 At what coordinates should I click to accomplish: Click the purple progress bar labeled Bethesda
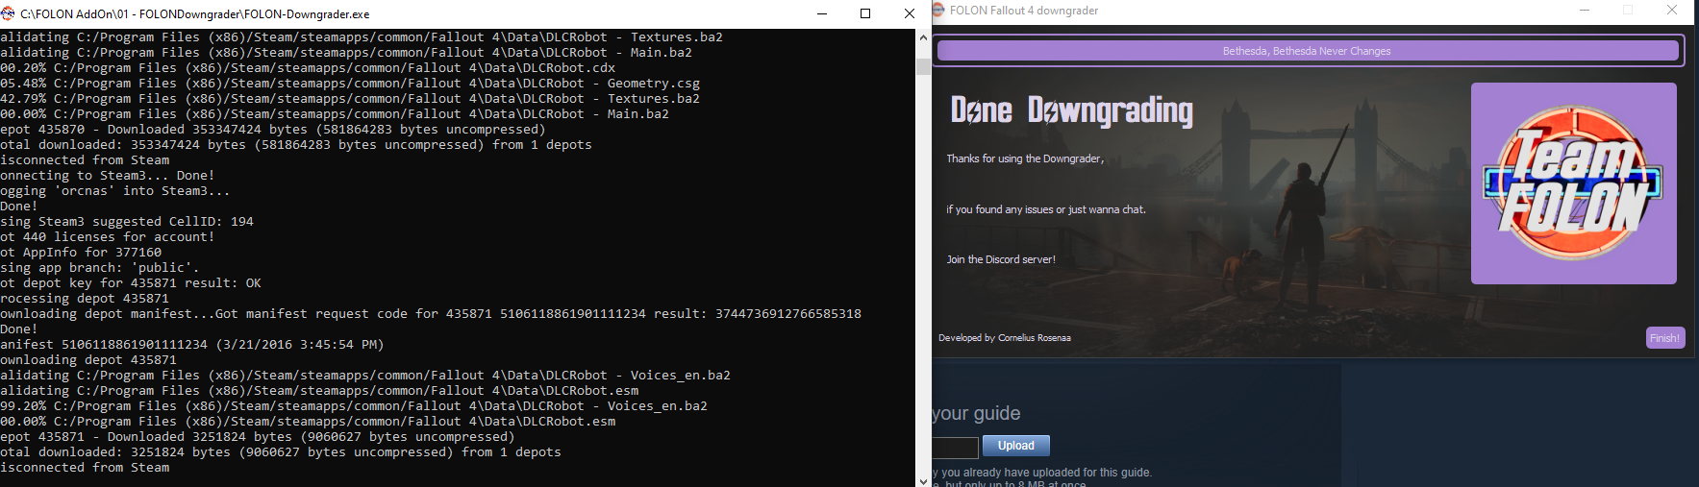point(1308,51)
